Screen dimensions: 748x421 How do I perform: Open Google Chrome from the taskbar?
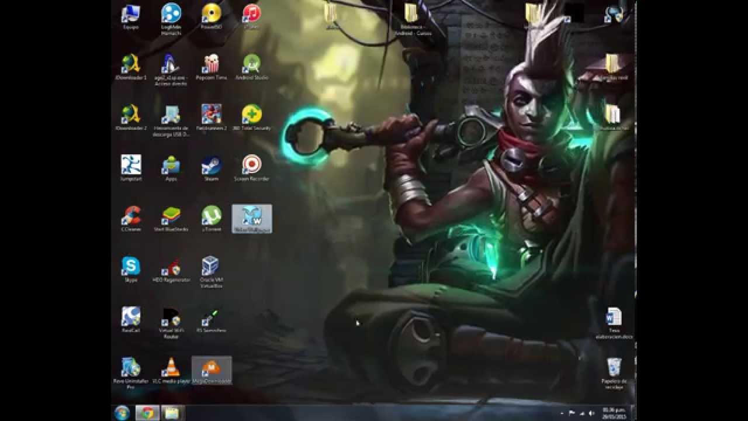pyautogui.click(x=147, y=413)
